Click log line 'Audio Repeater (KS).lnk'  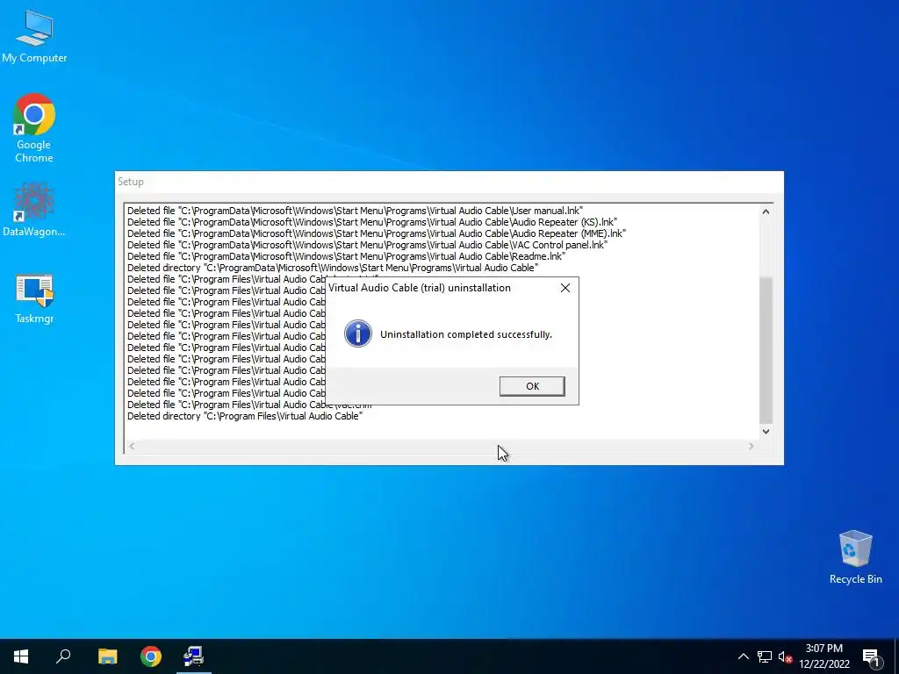[x=372, y=222]
